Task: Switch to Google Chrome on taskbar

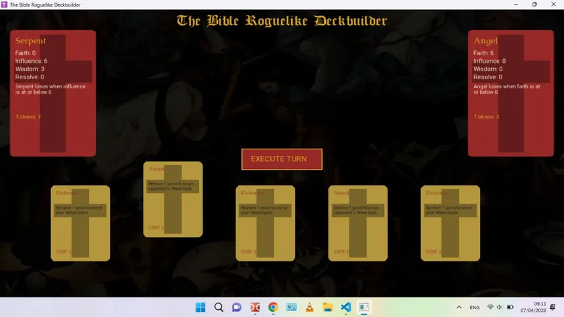Action: [273, 307]
